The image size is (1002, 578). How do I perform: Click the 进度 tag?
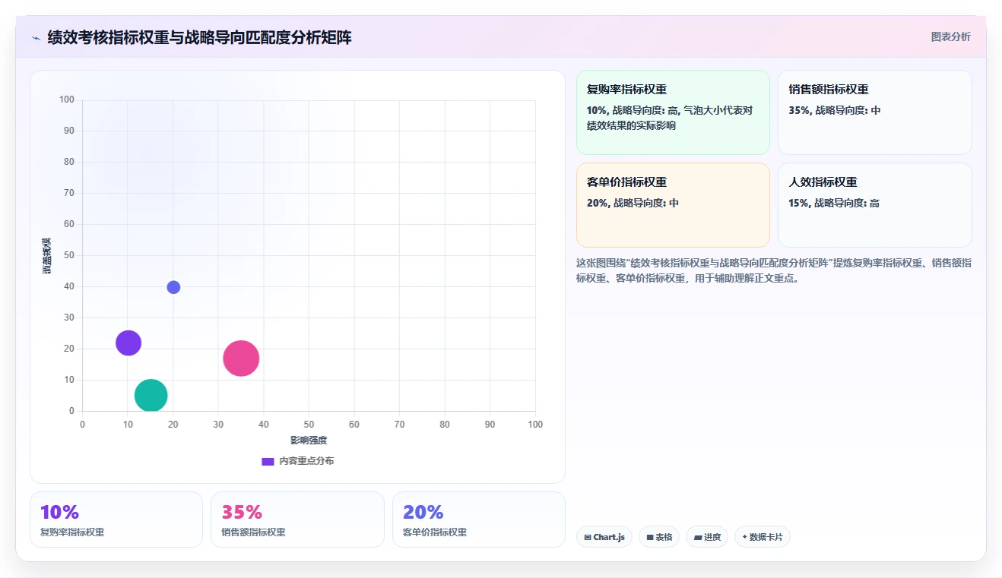(x=707, y=537)
